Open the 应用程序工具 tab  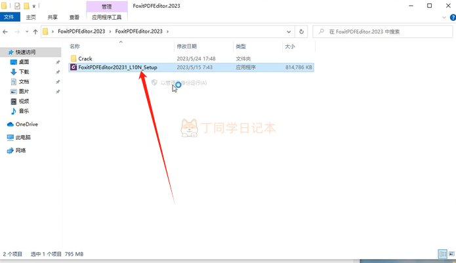107,17
